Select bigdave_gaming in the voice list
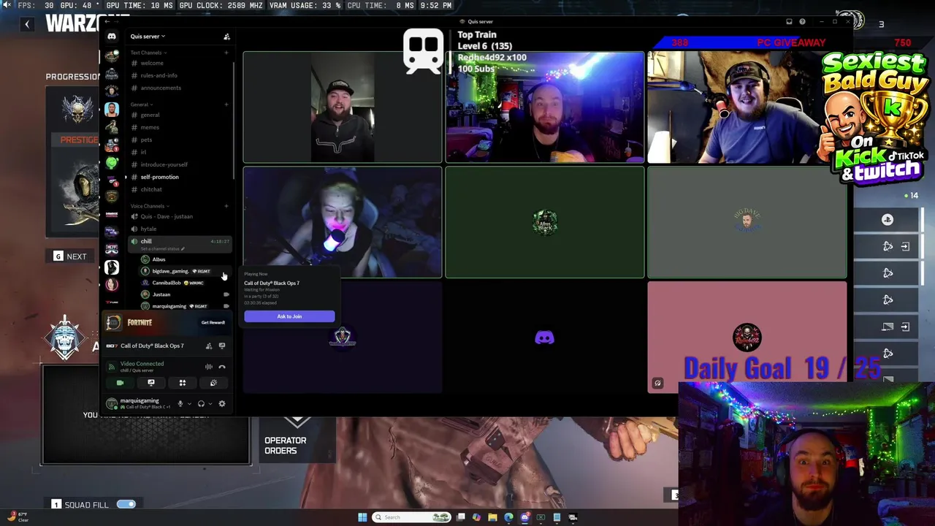 coord(184,271)
